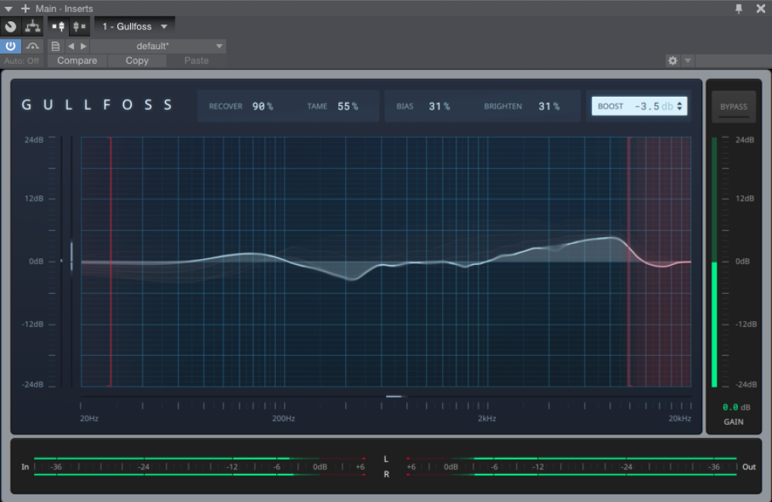Screen dimensions: 772x502
Task: Load the next preset with the right arrow
Action: click(84, 46)
